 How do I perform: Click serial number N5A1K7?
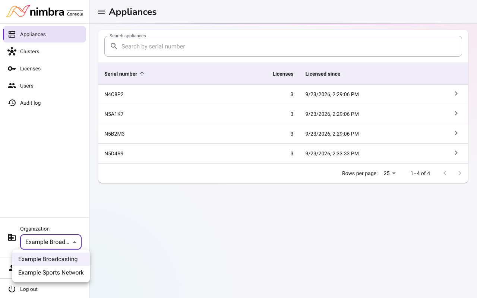point(114,114)
